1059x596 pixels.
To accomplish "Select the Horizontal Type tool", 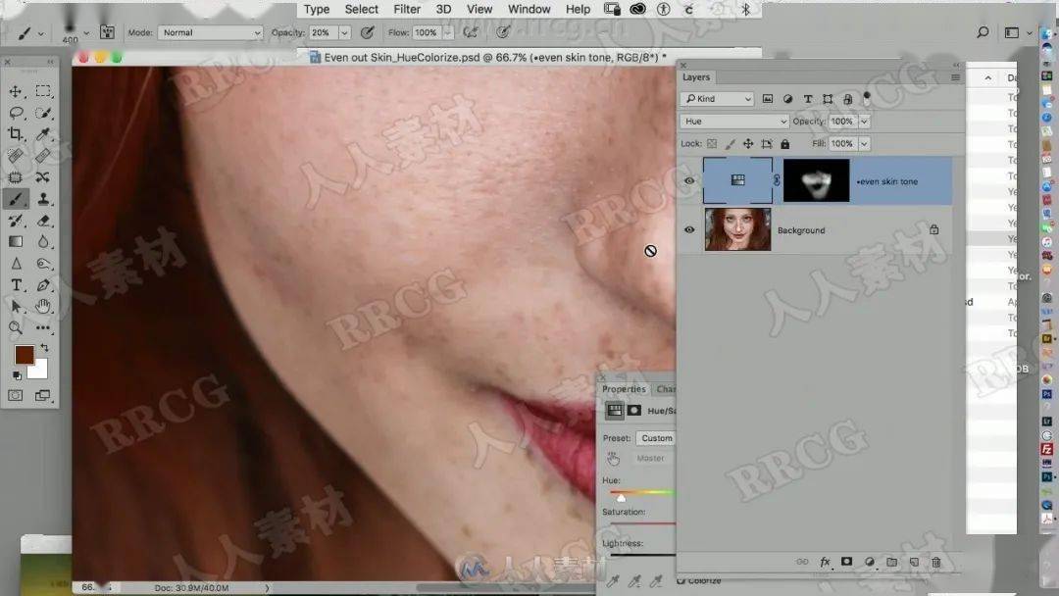I will [x=16, y=285].
